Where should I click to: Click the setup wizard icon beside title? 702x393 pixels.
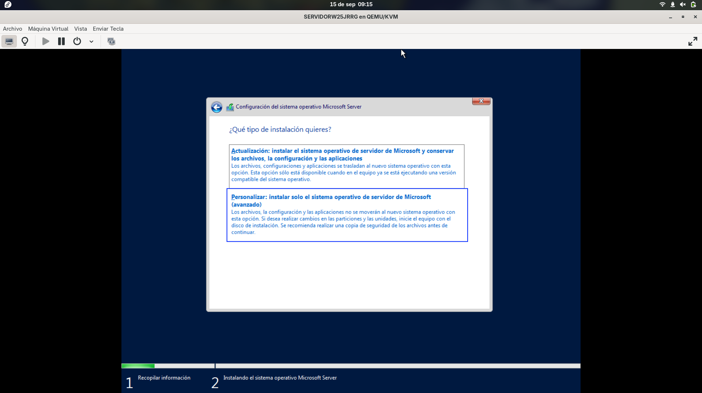pos(230,107)
